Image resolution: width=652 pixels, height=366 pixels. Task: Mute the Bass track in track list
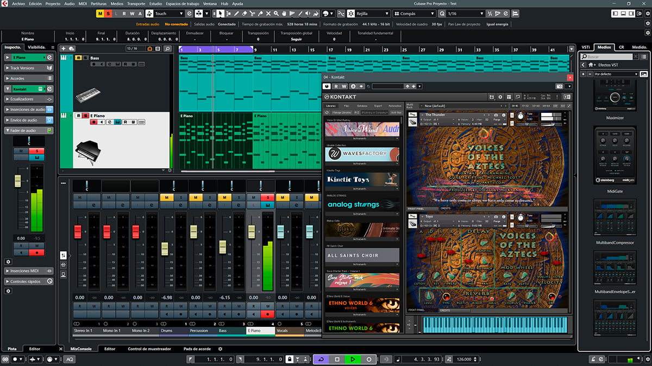tap(78, 57)
